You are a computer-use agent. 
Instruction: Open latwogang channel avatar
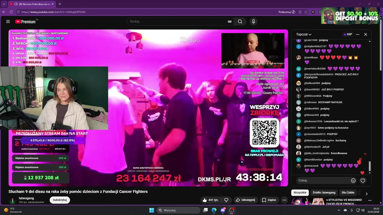[x=13, y=200]
